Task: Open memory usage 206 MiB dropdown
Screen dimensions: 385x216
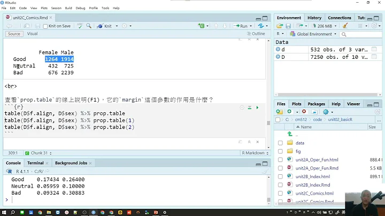Action: pos(325,26)
